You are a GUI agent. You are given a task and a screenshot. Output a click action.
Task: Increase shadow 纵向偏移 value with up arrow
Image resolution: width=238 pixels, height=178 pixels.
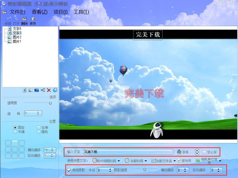point(218,169)
